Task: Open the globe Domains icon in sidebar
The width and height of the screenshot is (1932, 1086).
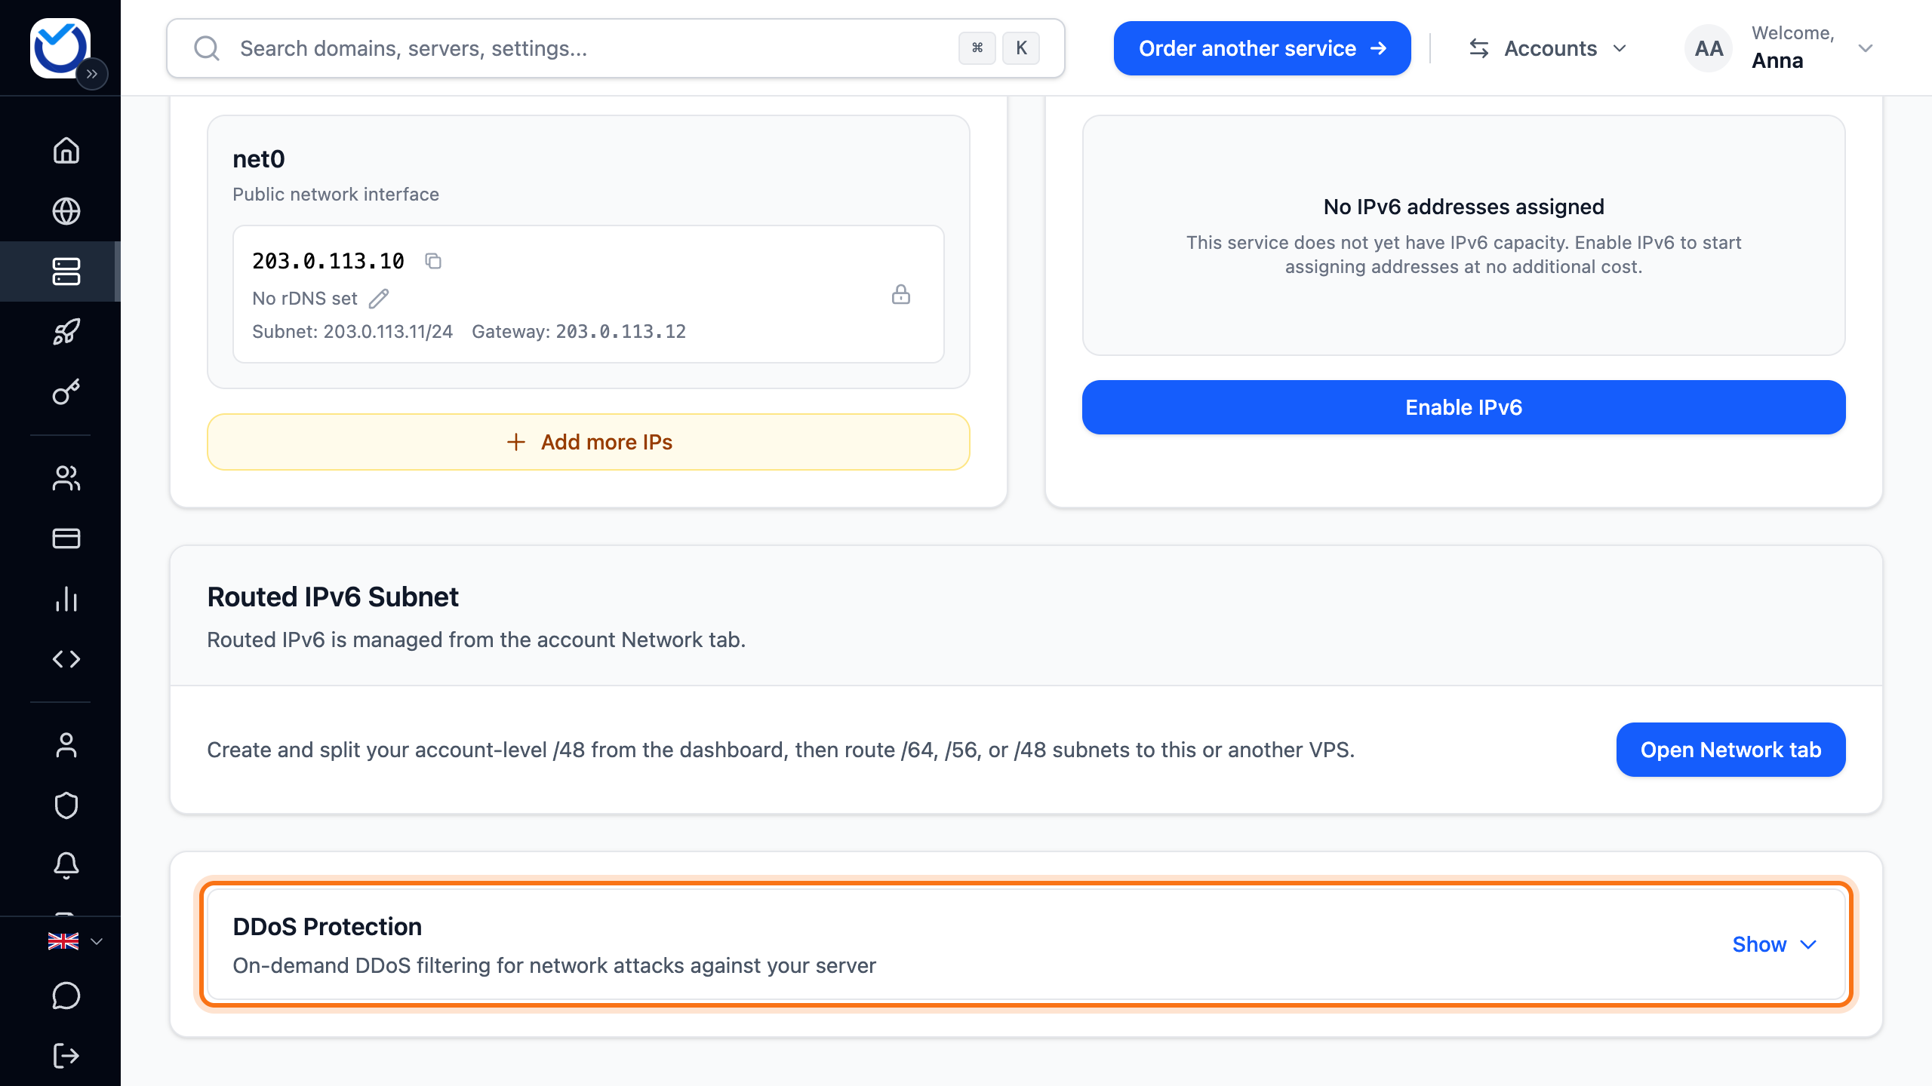Action: (66, 211)
